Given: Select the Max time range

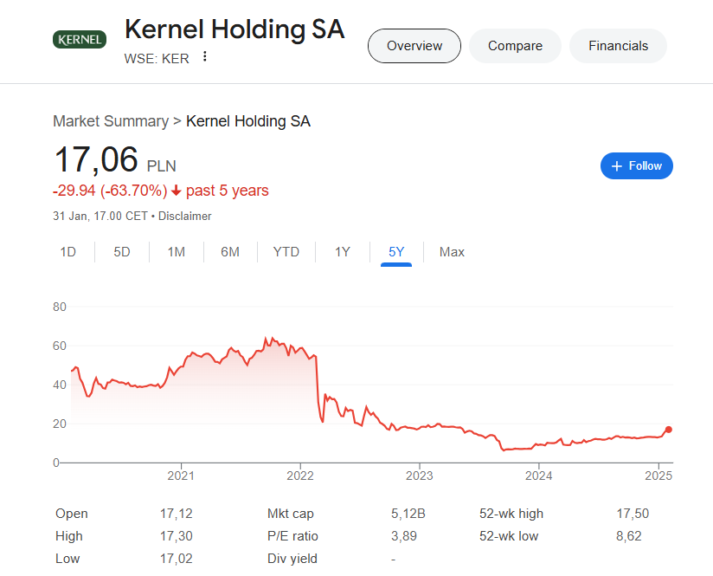Looking at the screenshot, I should point(452,252).
